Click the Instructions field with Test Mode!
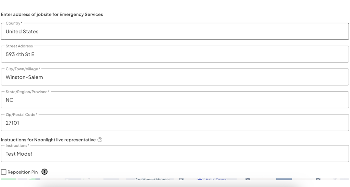 point(175,154)
